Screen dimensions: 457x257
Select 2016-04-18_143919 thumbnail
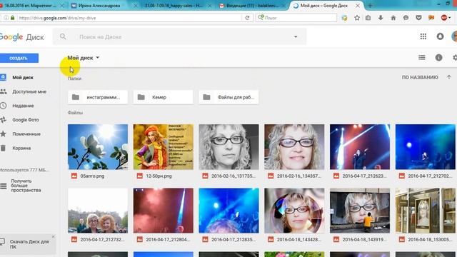point(360,211)
